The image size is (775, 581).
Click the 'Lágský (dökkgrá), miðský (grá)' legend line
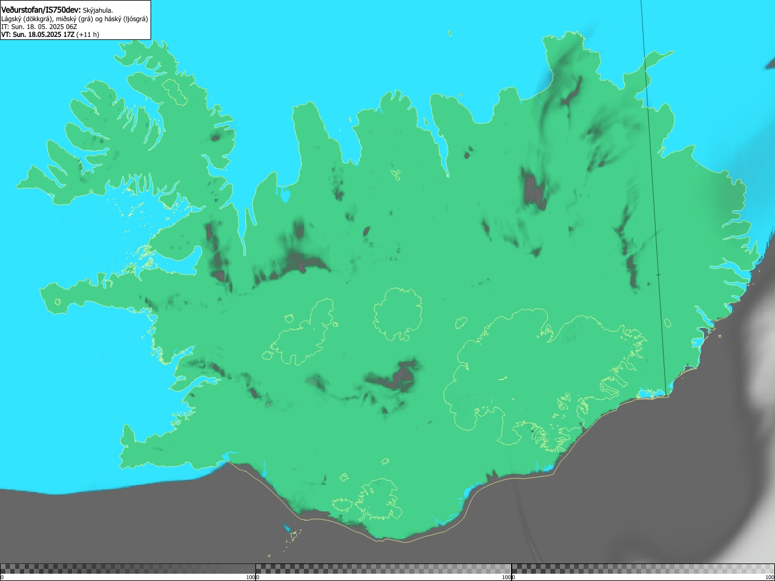coord(74,19)
